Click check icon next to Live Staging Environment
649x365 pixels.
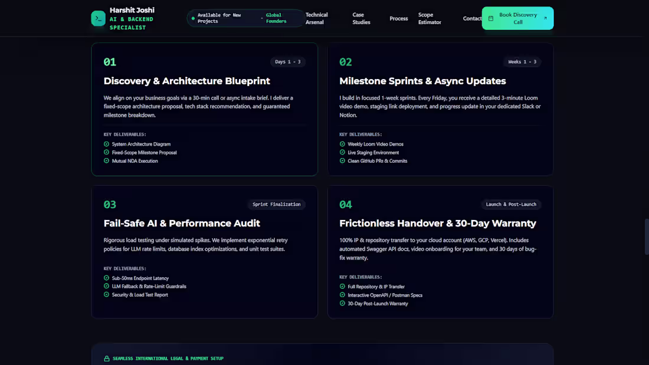(x=342, y=152)
